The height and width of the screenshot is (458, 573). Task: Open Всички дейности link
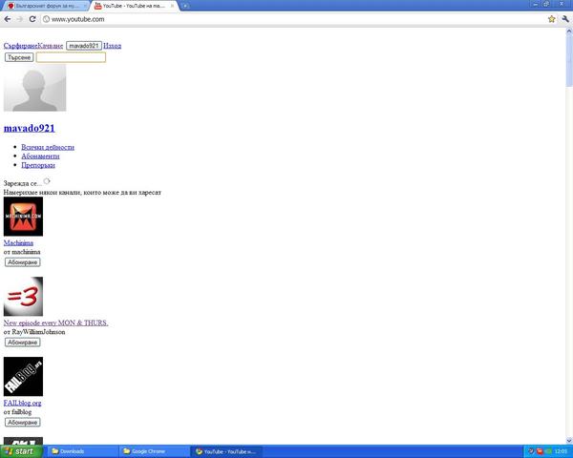pos(48,147)
